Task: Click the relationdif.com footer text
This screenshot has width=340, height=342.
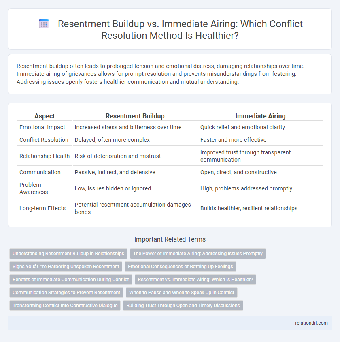Action: 311,323
